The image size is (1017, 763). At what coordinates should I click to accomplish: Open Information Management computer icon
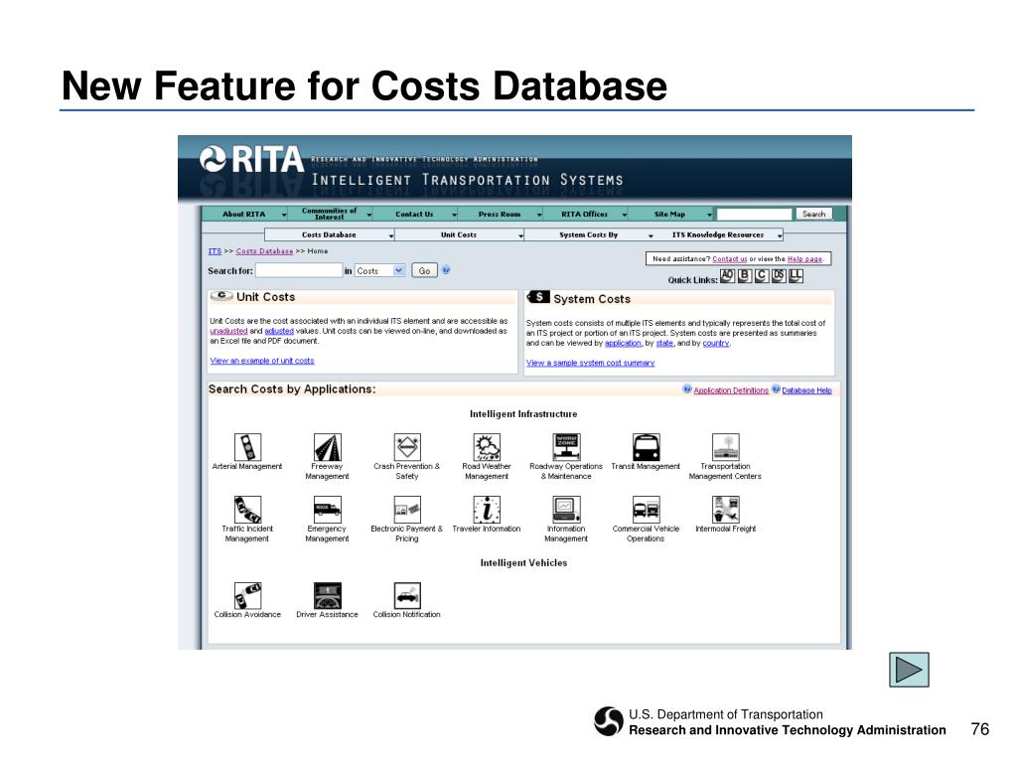click(566, 510)
